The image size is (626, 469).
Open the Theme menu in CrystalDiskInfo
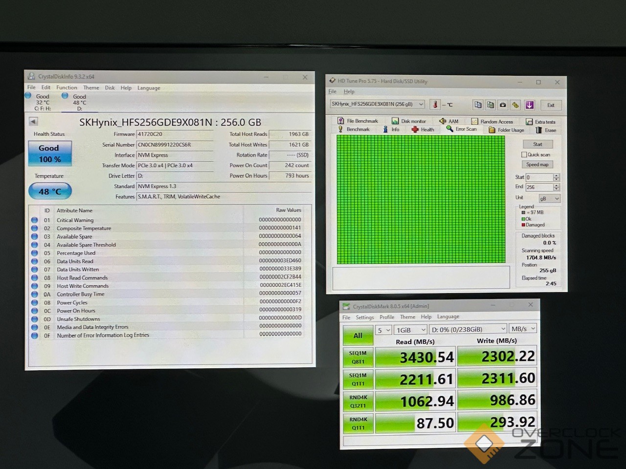[91, 88]
